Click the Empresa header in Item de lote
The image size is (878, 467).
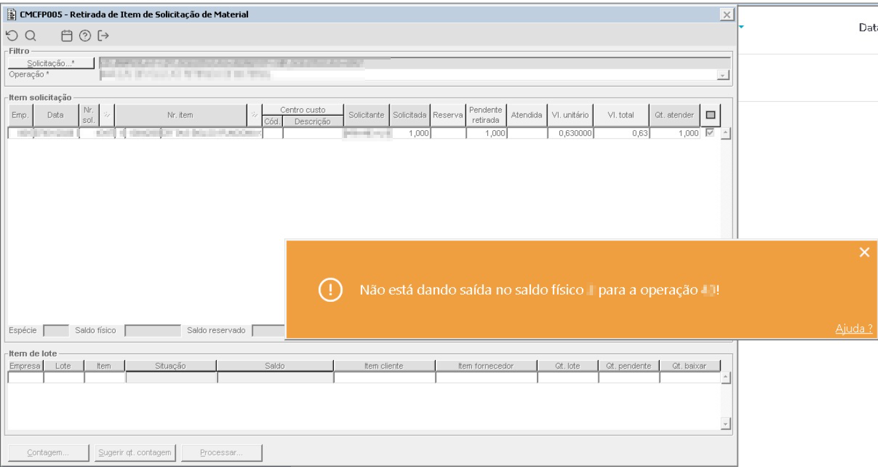click(x=25, y=365)
